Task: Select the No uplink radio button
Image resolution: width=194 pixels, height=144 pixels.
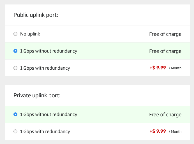Action: 15,34
